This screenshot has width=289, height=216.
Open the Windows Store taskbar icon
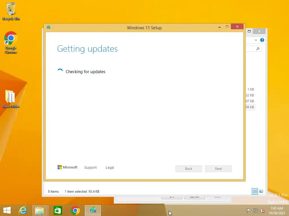point(58,210)
